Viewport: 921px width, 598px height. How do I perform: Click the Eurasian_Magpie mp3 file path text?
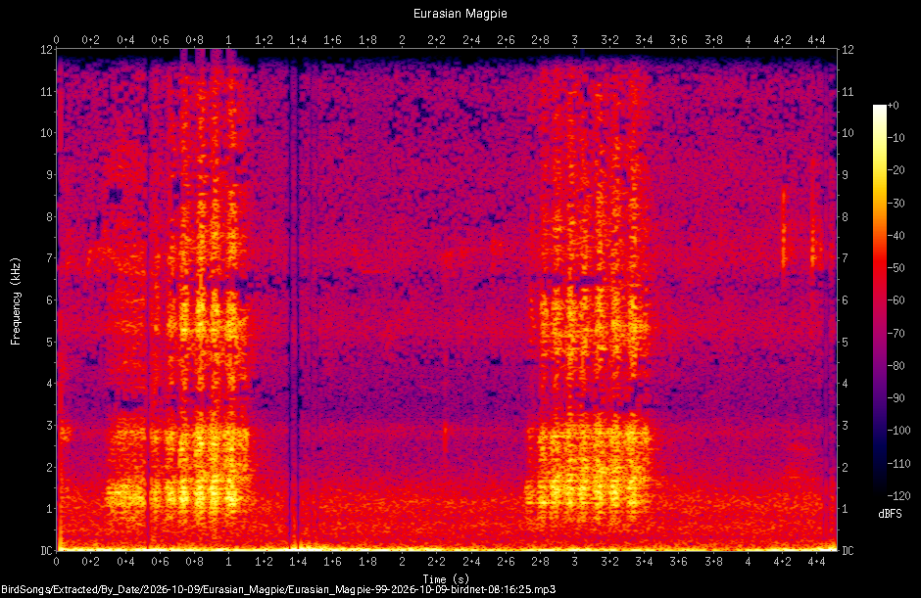[278, 589]
